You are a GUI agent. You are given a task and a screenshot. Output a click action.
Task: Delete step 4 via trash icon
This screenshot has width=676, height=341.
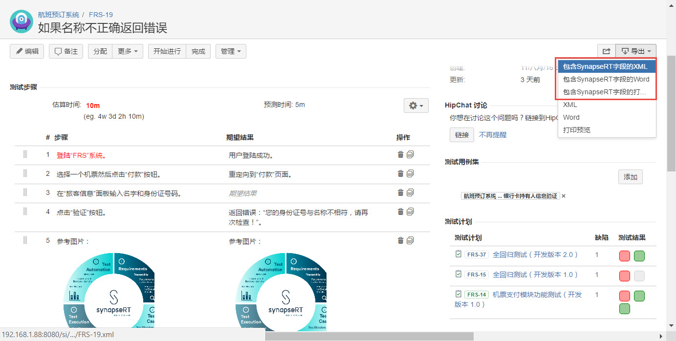click(x=401, y=212)
